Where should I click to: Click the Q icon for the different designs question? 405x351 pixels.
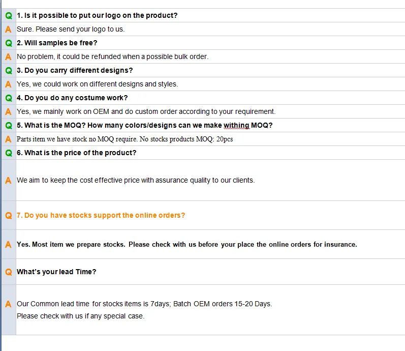pyautogui.click(x=9, y=70)
